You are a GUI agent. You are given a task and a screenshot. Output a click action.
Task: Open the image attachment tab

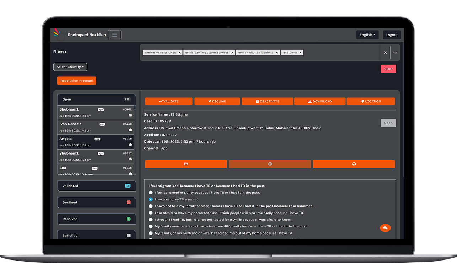point(186,164)
